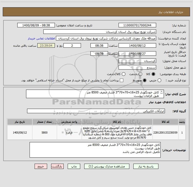Click the price validity hour field 08:38
The height and width of the screenshot is (187, 193).
point(99,53)
